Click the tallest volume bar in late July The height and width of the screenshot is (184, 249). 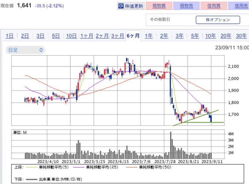click(x=171, y=145)
